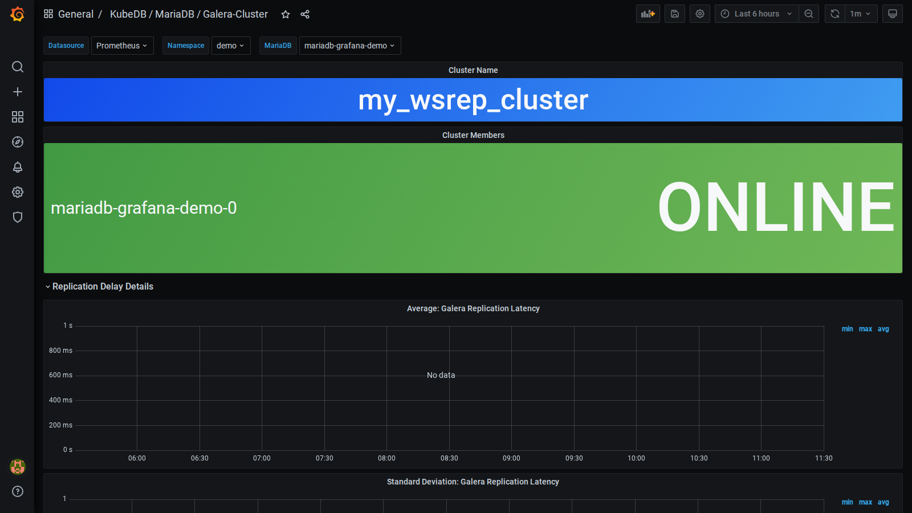Click the No data message in latency graph
This screenshot has width=912, height=513.
click(x=441, y=375)
